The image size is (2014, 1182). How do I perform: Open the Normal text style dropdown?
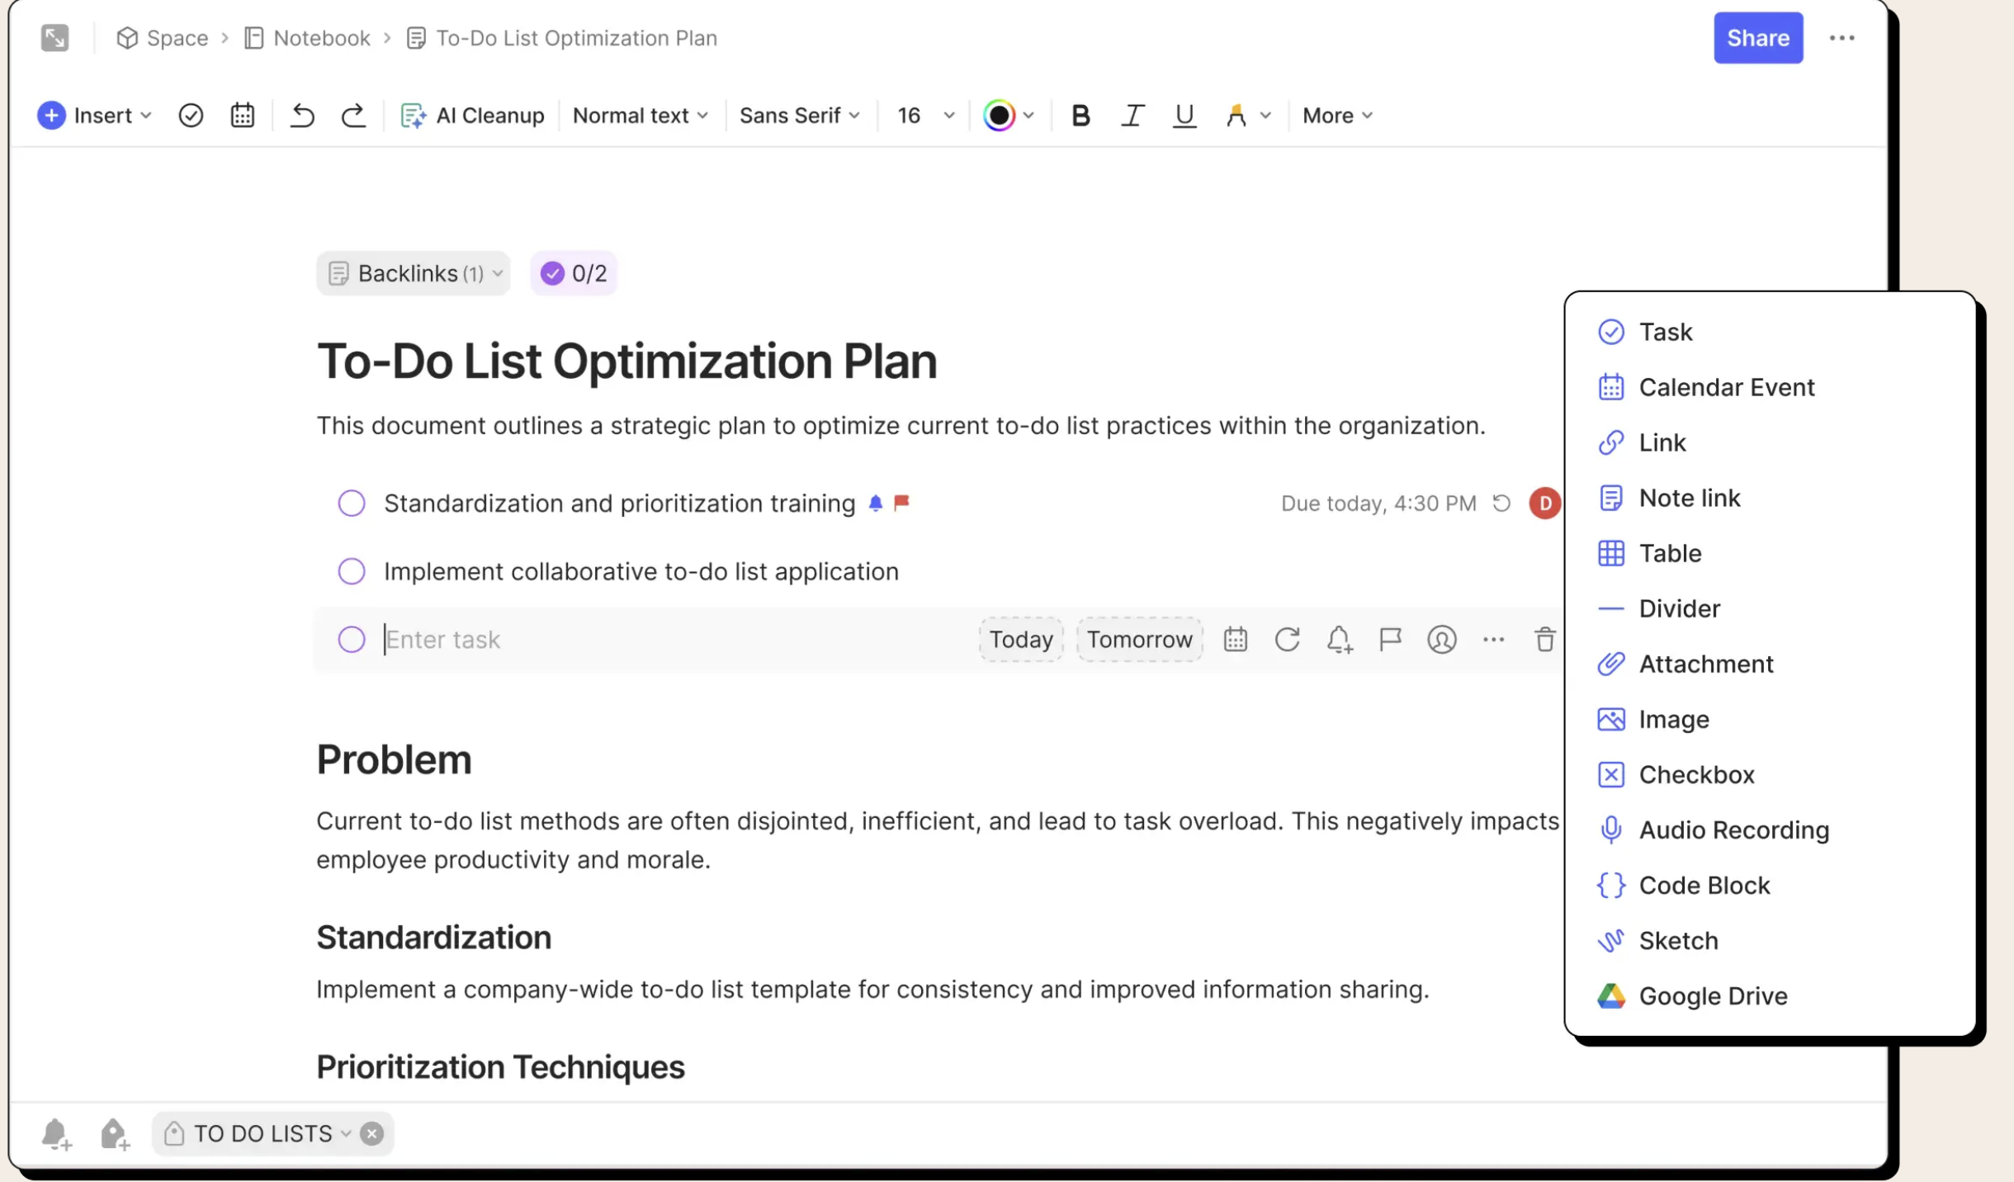click(640, 116)
